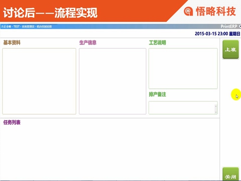
Task: Click inside the 生产信息 content panel
Action: click(x=112, y=81)
